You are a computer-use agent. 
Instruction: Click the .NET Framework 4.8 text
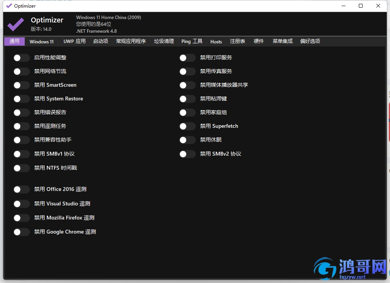96,31
